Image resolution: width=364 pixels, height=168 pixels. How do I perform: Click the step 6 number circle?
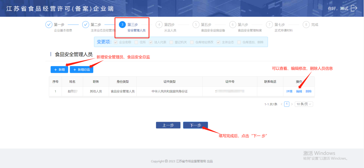pyautogui.click(x=233, y=25)
